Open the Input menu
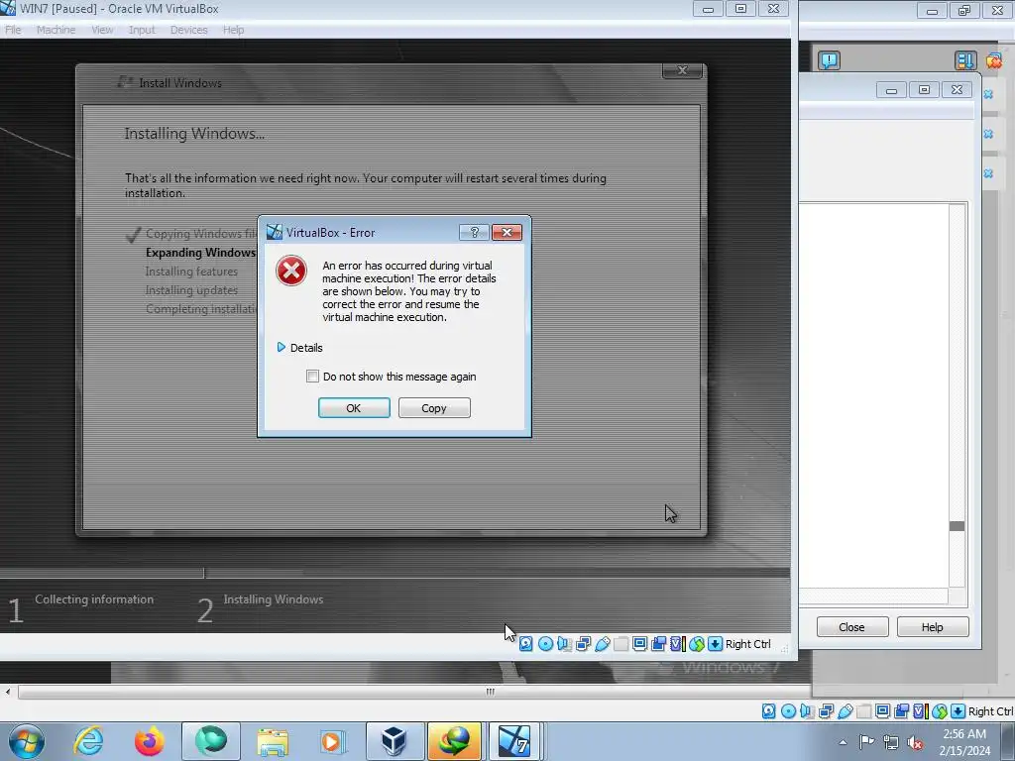Image resolution: width=1015 pixels, height=761 pixels. click(142, 30)
